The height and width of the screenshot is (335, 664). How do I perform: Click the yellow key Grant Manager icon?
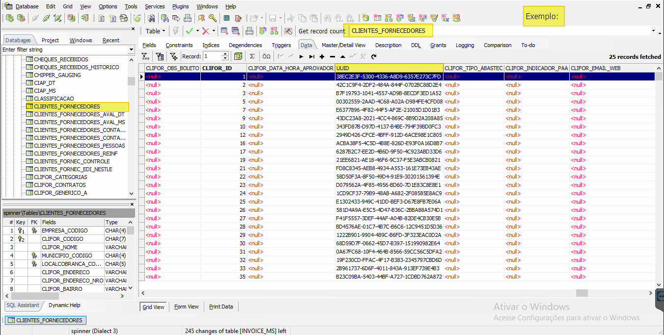pos(212,18)
